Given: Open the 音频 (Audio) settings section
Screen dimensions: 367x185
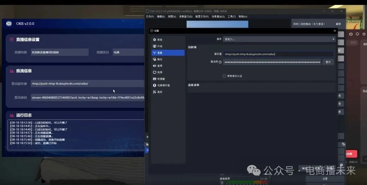Looking at the screenshot, I should click(x=160, y=66).
